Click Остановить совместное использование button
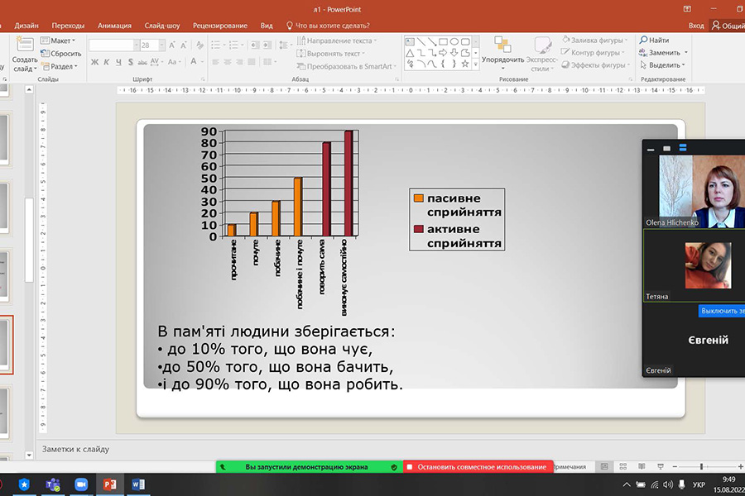This screenshot has height=496, width=745. pos(478,467)
